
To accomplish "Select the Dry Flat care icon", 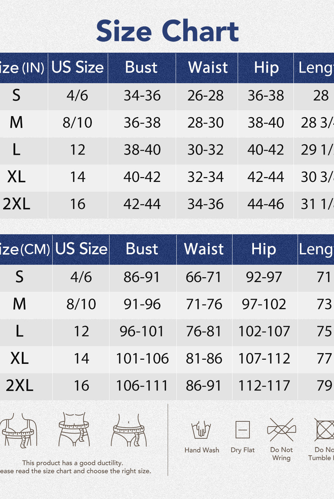I will (x=243, y=430).
